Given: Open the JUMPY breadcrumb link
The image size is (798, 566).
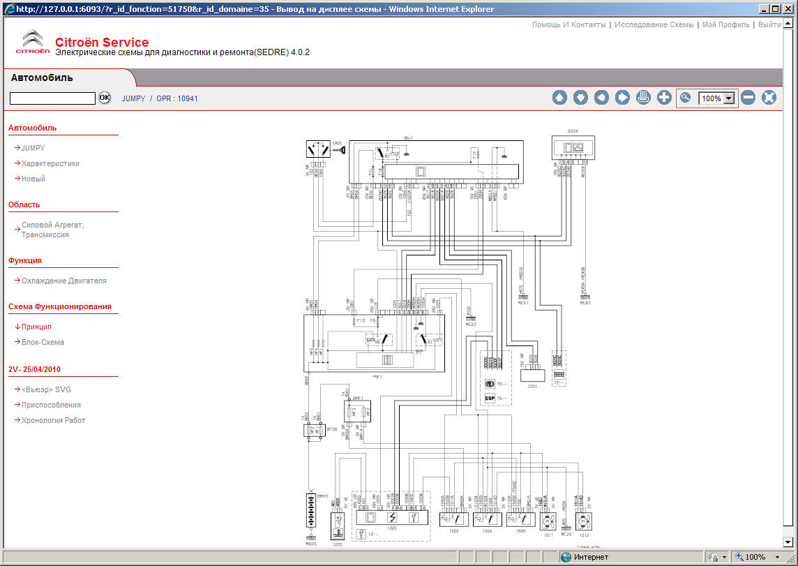Looking at the screenshot, I should [133, 98].
